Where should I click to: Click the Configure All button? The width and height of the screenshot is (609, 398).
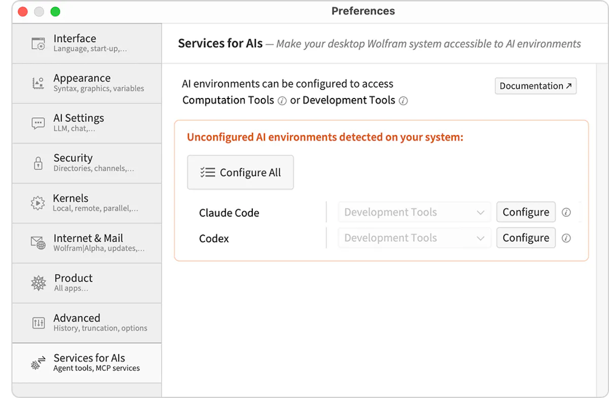(241, 173)
